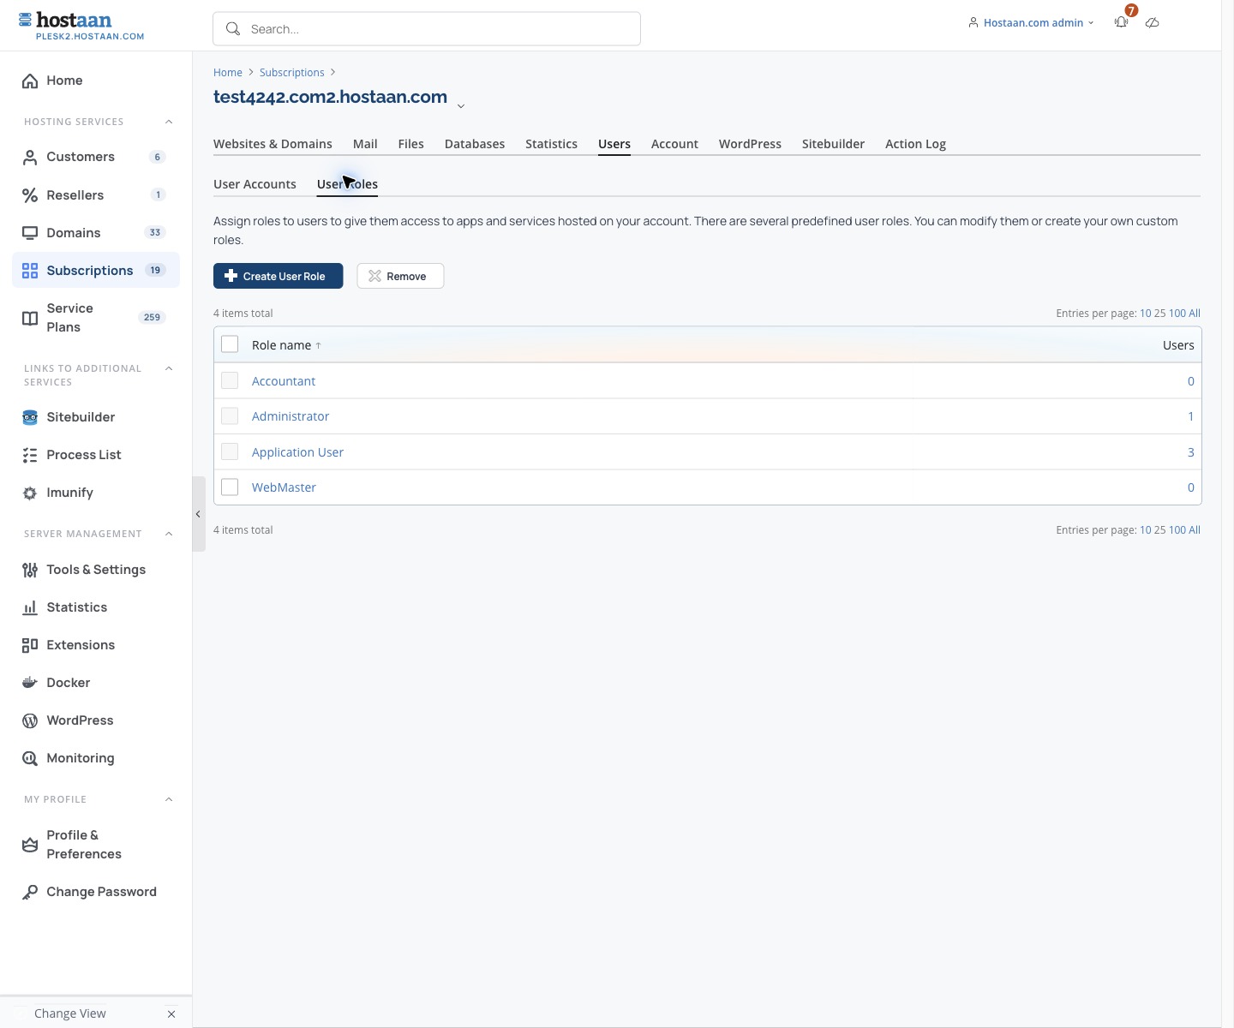
Task: Go to the Databases tab
Action: click(475, 144)
